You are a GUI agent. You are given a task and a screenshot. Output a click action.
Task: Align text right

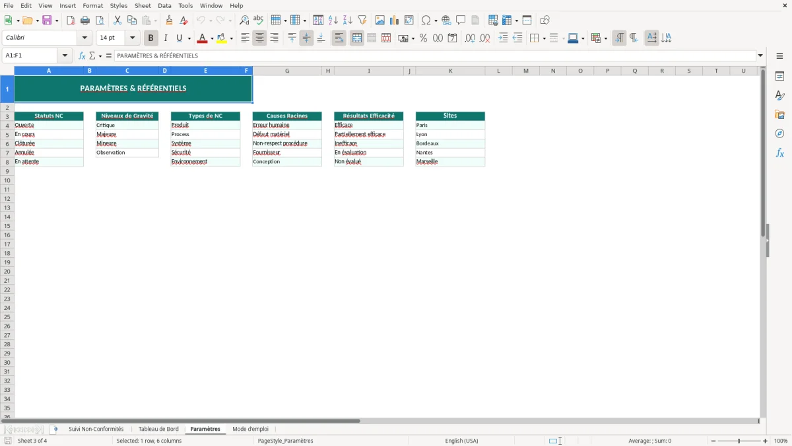[x=274, y=38]
